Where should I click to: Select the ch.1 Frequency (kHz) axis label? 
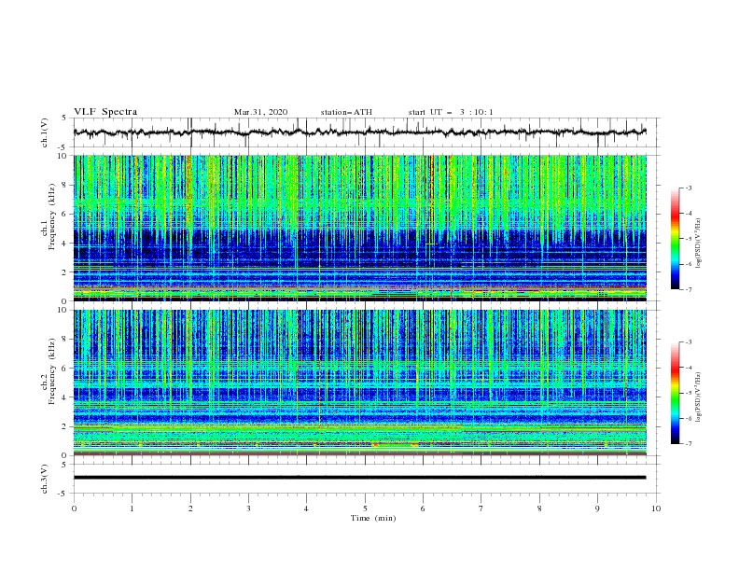pos(48,217)
